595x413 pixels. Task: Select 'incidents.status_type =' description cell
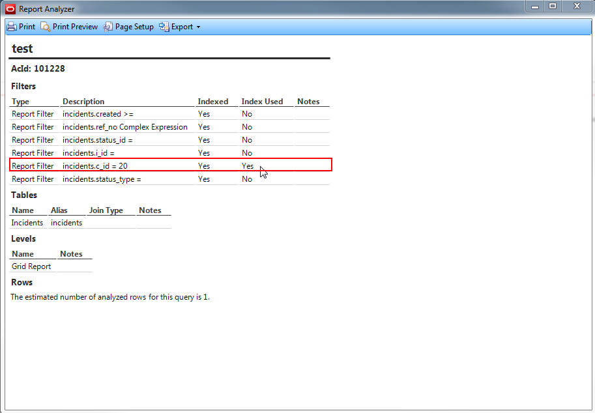coord(102,179)
